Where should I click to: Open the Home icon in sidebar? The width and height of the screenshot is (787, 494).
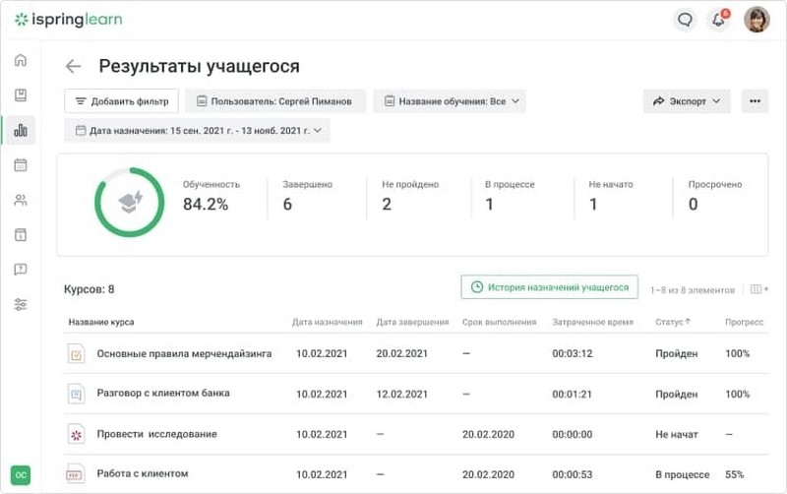click(21, 60)
